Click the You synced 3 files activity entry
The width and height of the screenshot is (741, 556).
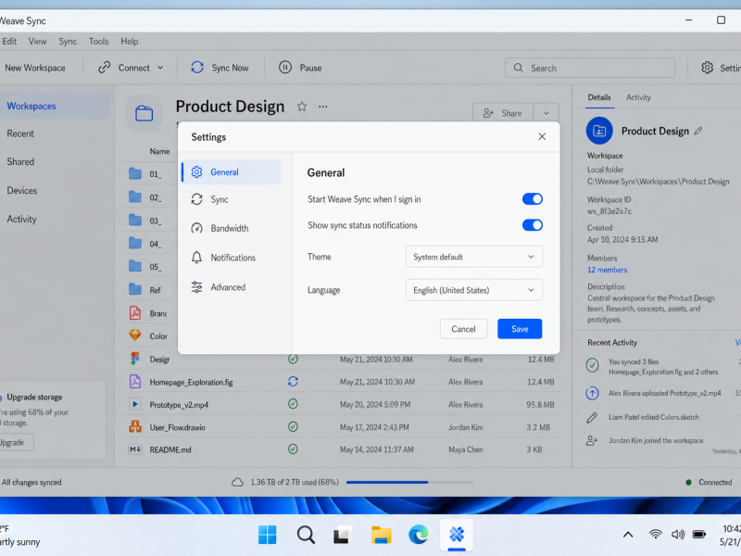pyautogui.click(x=661, y=366)
